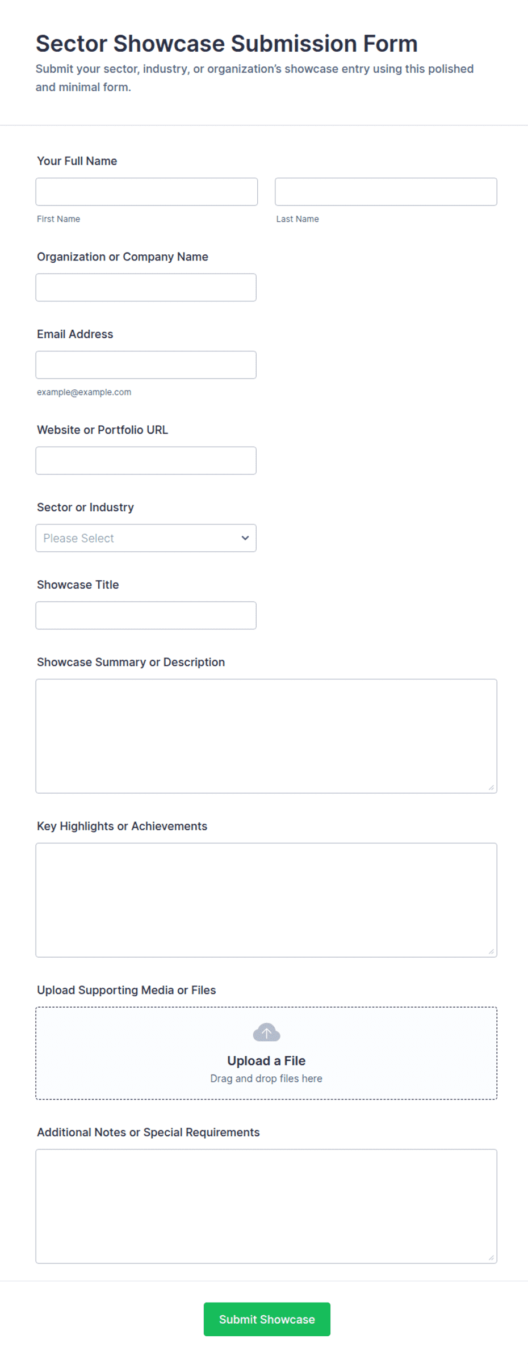The width and height of the screenshot is (528, 1364).
Task: Click inside Key Highlights or Achievements textarea
Action: click(266, 900)
